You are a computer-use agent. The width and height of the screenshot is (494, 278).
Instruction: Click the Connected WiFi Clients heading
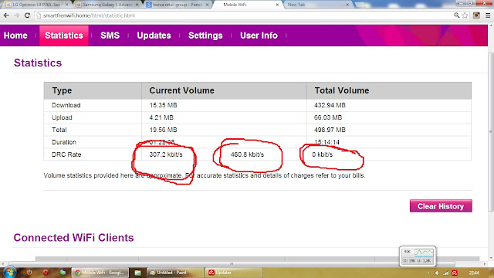pyautogui.click(x=74, y=237)
